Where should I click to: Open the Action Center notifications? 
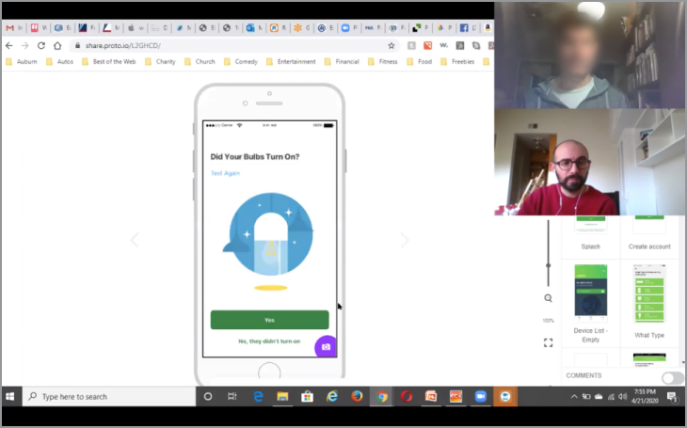(x=672, y=396)
